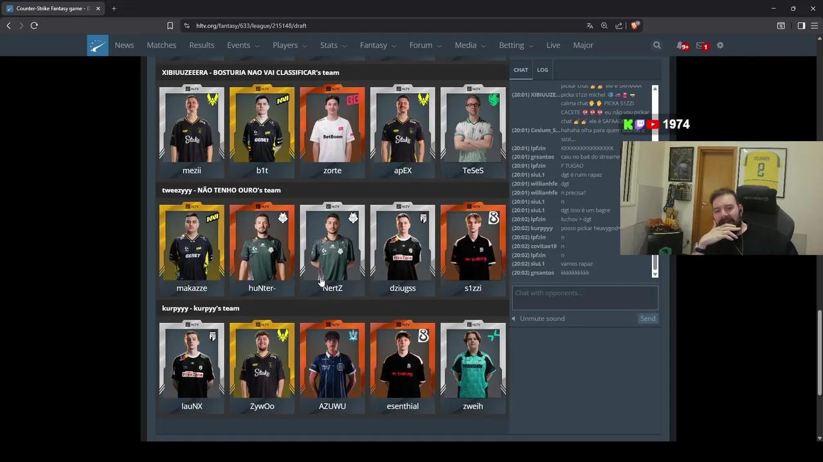823x462 pixels.
Task: Select the apEX player card
Action: (402, 131)
